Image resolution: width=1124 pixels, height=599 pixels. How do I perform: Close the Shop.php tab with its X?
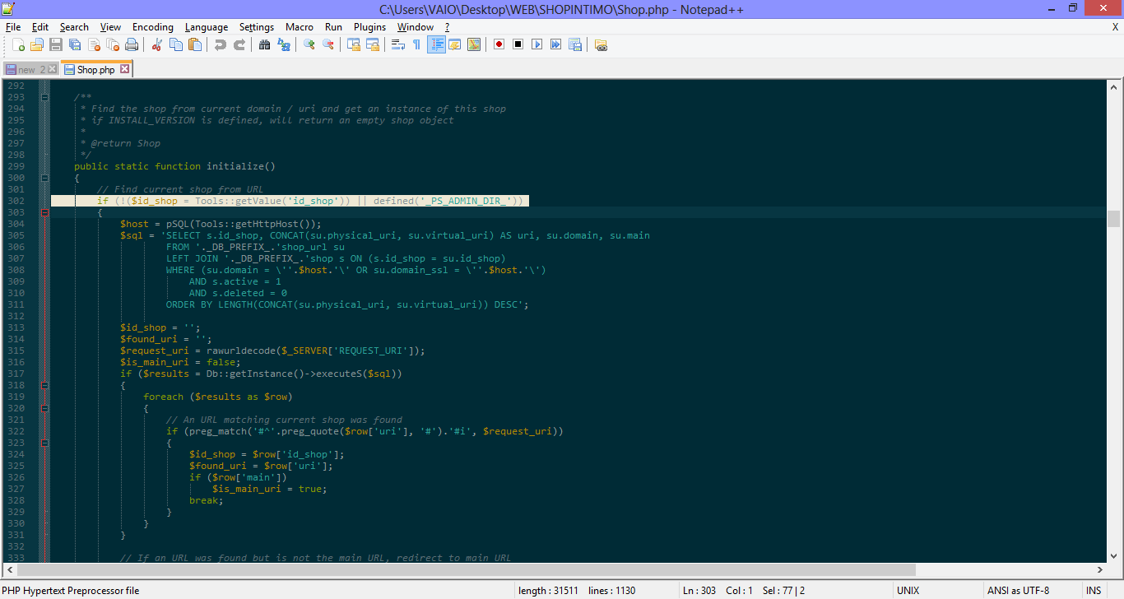(x=125, y=69)
